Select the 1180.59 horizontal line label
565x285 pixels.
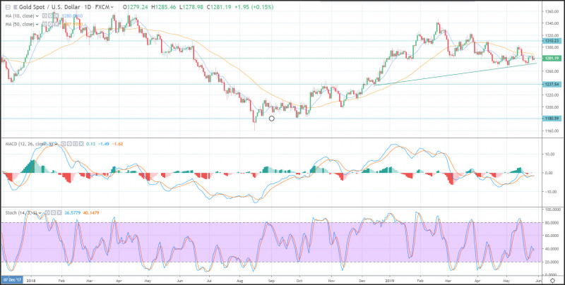[552, 118]
